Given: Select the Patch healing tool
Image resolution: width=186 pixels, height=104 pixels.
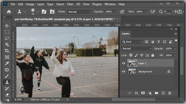Looking at the screenshot, I should 7,70.
